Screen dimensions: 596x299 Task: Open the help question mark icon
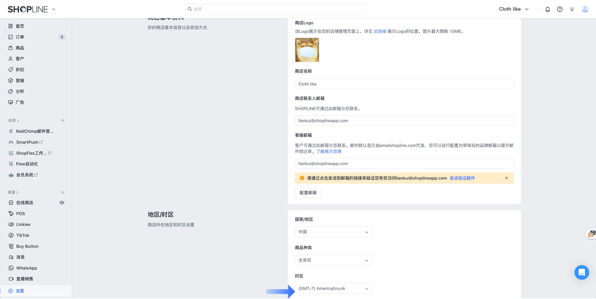tap(560, 9)
